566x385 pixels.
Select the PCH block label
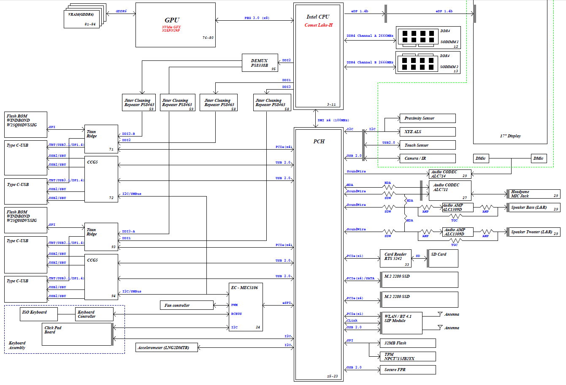click(x=319, y=142)
